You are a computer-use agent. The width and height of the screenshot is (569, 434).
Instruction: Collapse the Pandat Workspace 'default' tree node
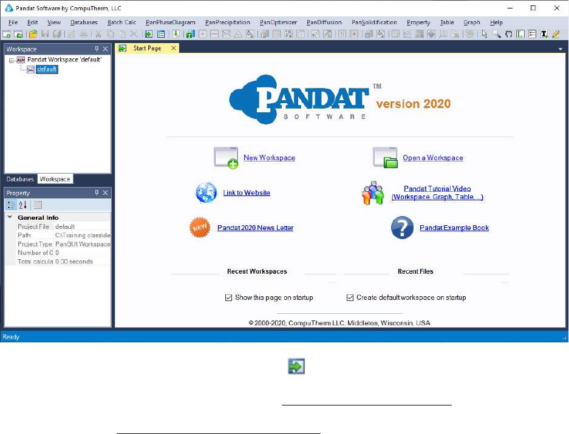click(12, 61)
